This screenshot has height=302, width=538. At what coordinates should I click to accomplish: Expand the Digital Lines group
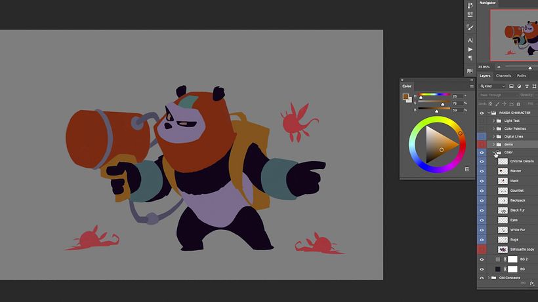[494, 137]
